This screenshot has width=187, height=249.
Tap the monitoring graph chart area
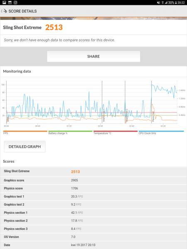(x=92, y=102)
